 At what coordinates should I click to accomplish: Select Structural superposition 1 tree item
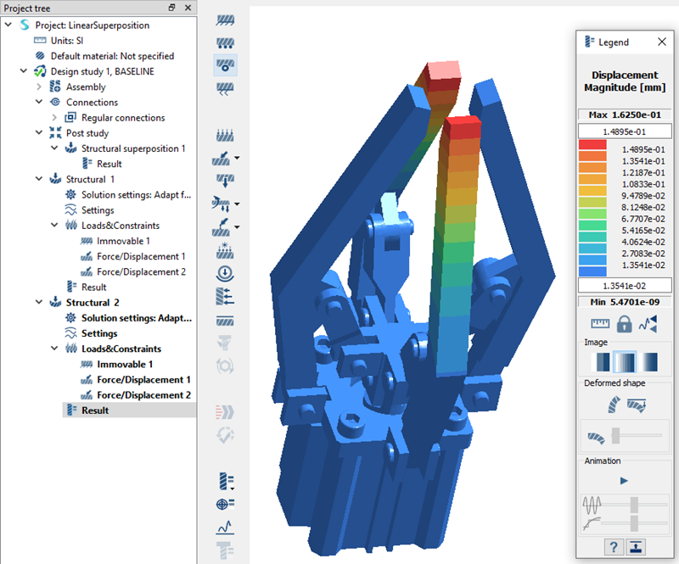coord(132,148)
